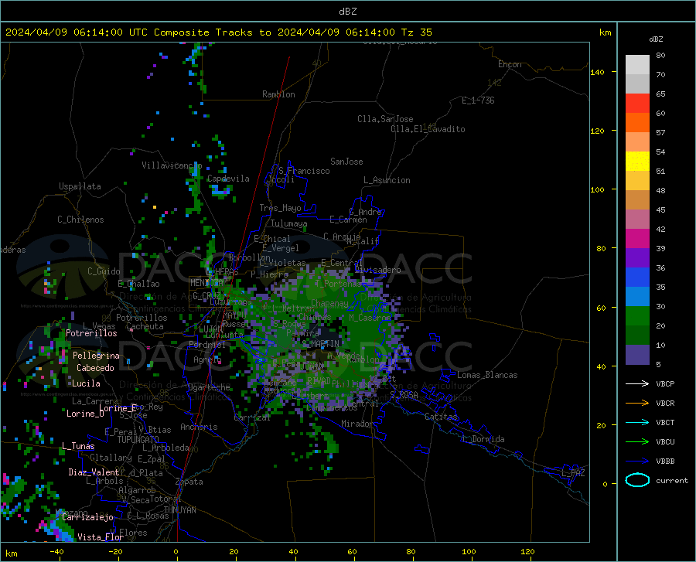Click the blue VBBB arrow legend icon
The width and height of the screenshot is (696, 562).
point(637,462)
